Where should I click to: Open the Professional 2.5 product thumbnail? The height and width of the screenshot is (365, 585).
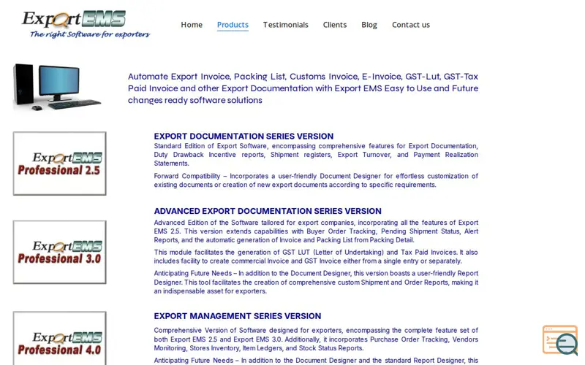pyautogui.click(x=60, y=163)
